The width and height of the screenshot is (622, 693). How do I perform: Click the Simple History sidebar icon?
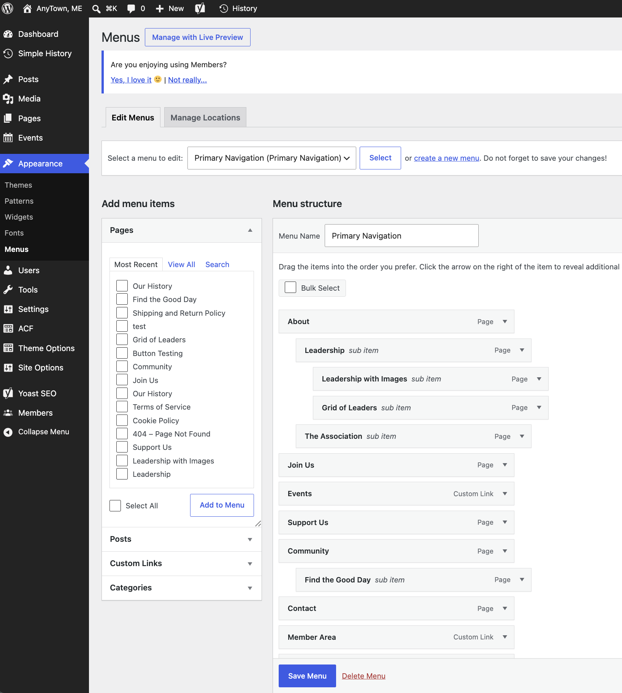8,54
